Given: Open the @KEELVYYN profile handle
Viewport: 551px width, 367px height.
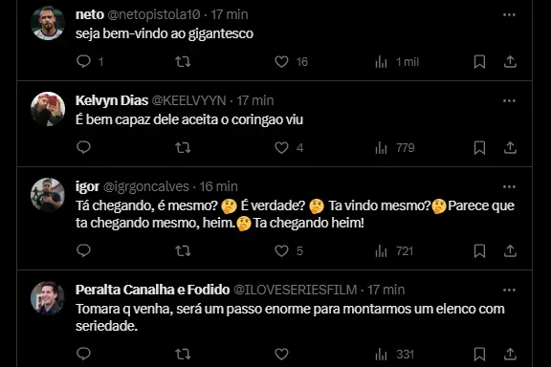Looking at the screenshot, I should 188,100.
